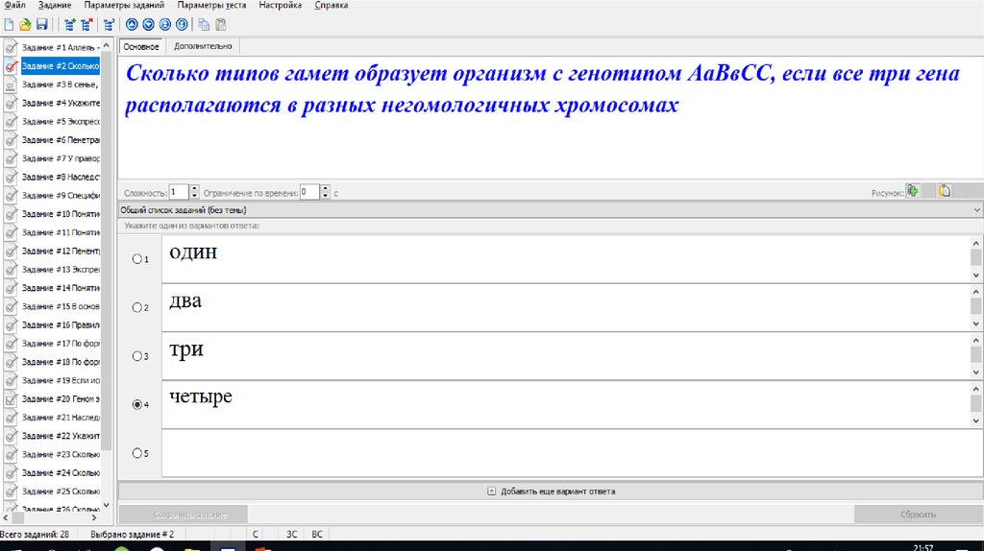Choose the radio button for empty answer 5
The image size is (984, 551).
pos(137,453)
